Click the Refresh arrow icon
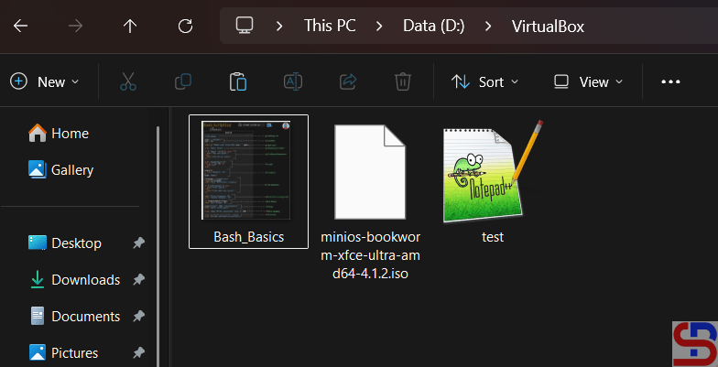The height and width of the screenshot is (367, 718). click(x=185, y=26)
